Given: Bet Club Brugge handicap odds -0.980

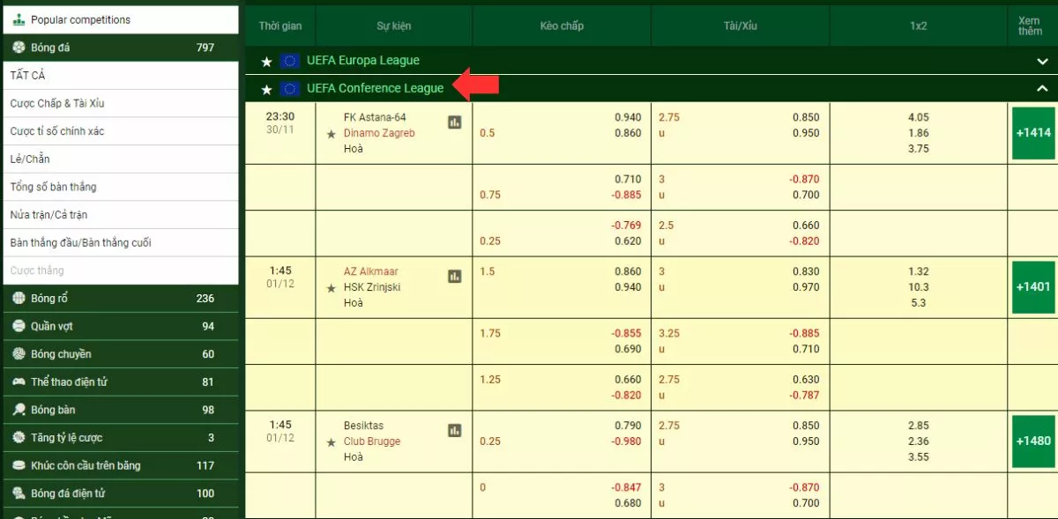Looking at the screenshot, I should (x=626, y=441).
